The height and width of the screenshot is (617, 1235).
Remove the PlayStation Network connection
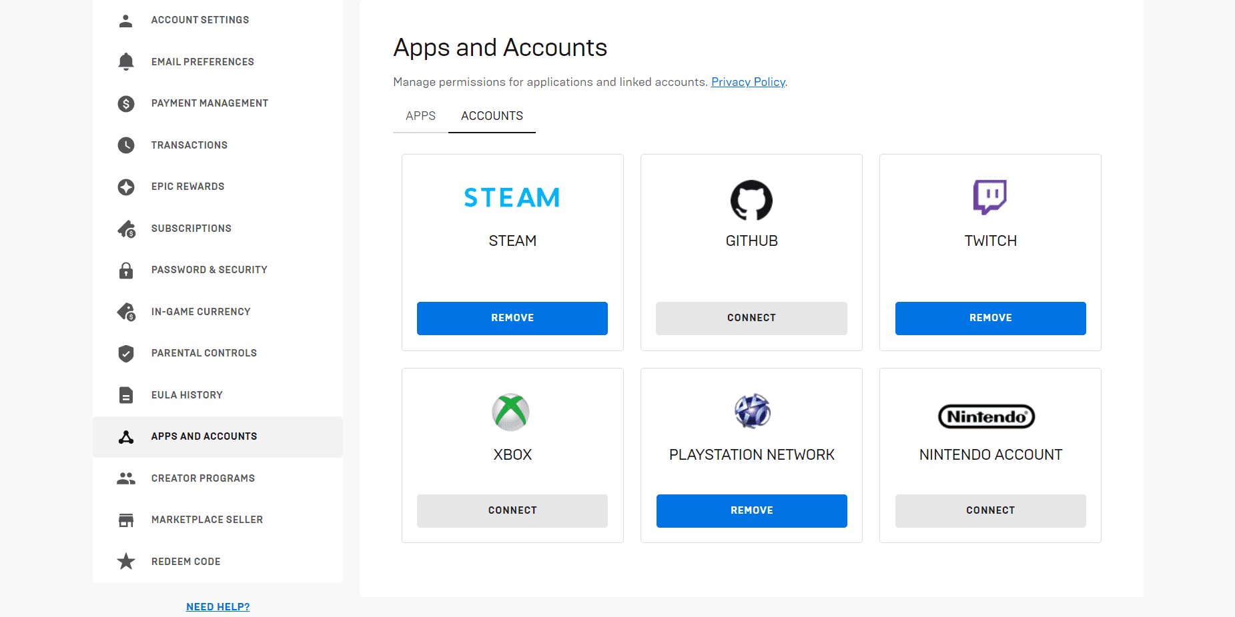751,510
